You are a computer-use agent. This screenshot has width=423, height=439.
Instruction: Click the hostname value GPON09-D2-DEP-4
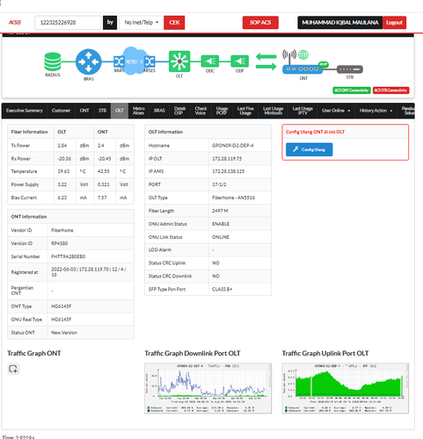click(x=233, y=146)
